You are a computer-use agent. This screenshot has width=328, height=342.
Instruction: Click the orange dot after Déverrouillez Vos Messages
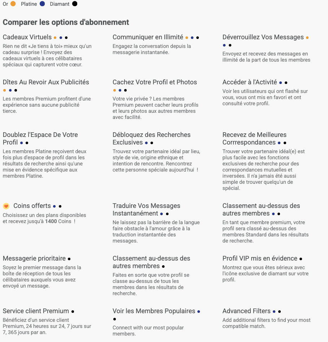307,37
